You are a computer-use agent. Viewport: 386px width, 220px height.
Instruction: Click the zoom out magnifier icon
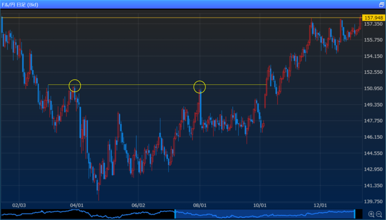tap(379, 214)
